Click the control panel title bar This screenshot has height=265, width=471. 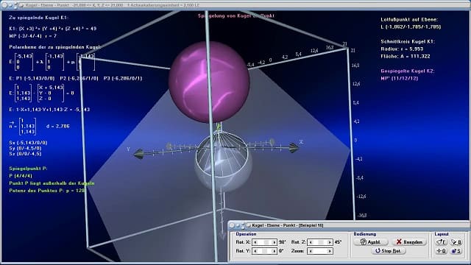tap(348, 225)
